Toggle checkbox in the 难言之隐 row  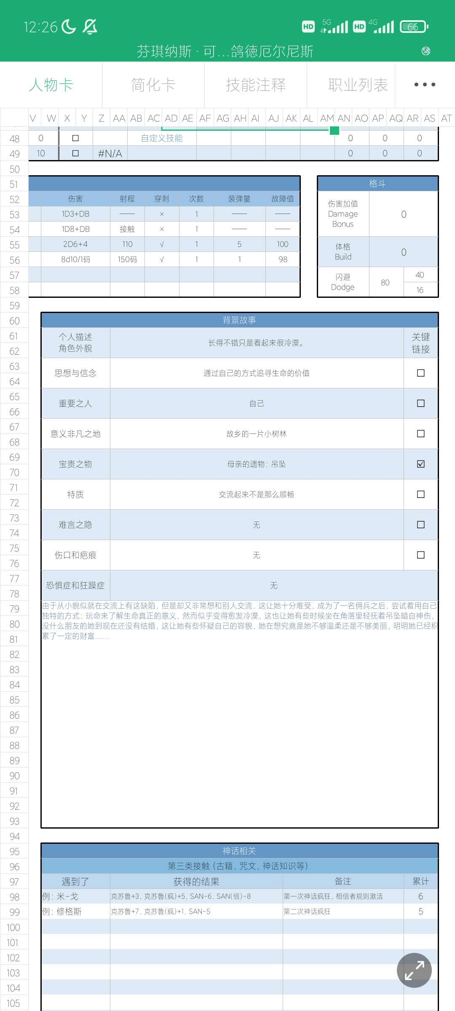(420, 524)
